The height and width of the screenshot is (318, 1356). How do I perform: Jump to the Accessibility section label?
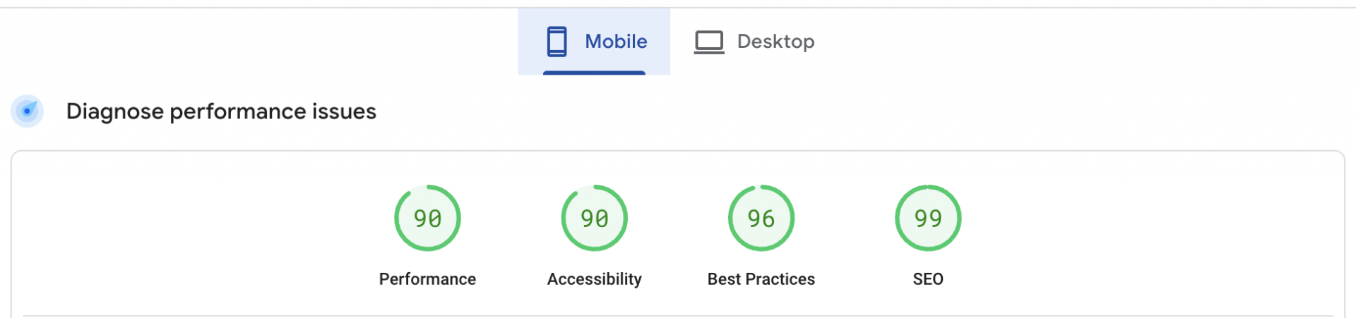(594, 279)
